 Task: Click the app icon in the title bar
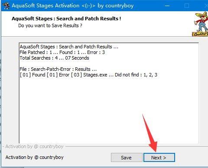pyautogui.click(x=6, y=6)
